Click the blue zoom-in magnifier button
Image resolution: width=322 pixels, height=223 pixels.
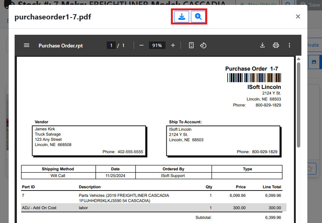(198, 17)
